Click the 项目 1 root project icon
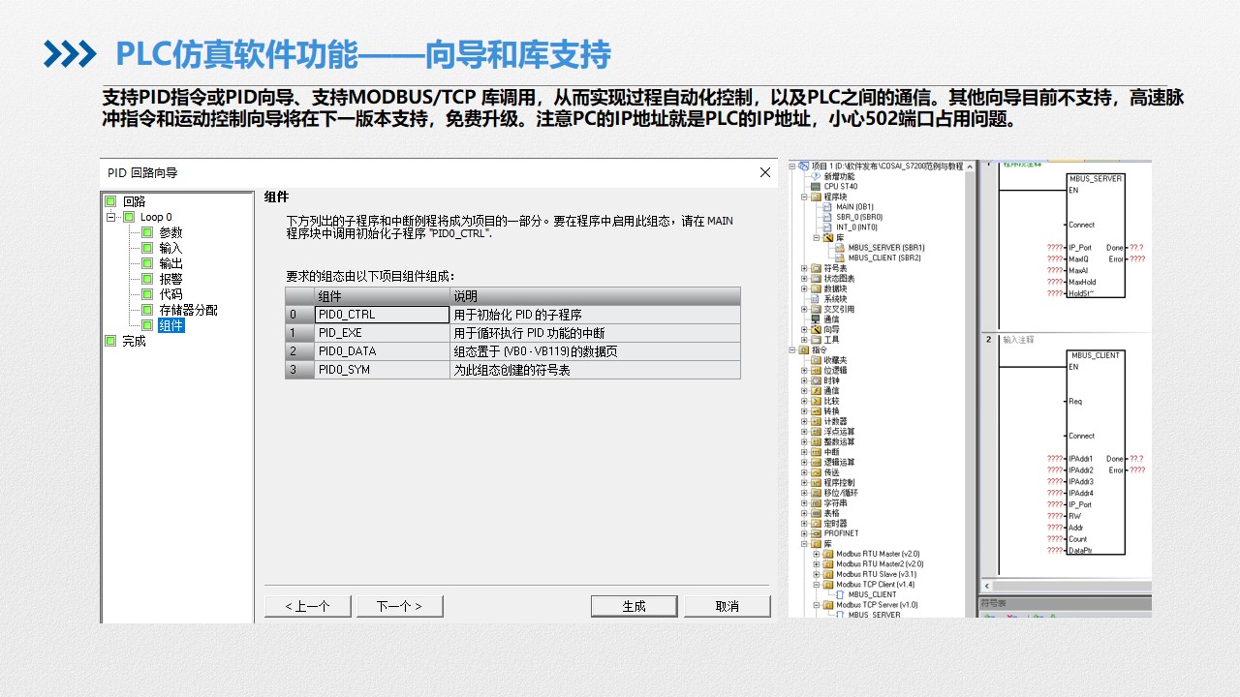This screenshot has width=1240, height=697. tap(804, 167)
